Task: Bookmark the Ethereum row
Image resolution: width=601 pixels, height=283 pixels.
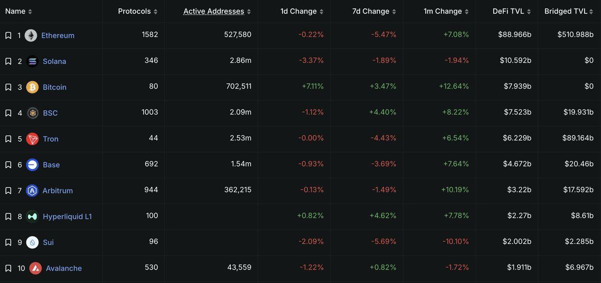Action: tap(9, 35)
